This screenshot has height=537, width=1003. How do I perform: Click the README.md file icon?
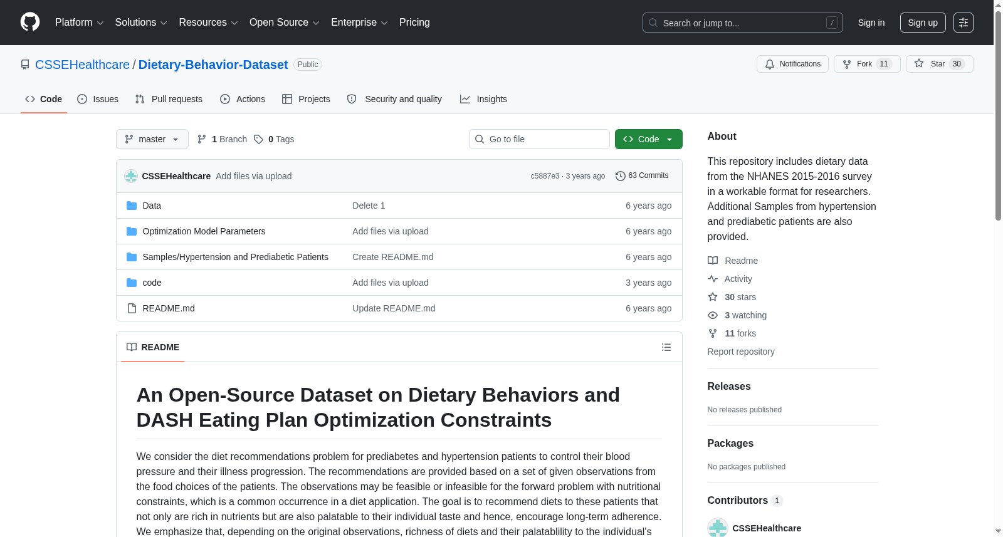132,308
